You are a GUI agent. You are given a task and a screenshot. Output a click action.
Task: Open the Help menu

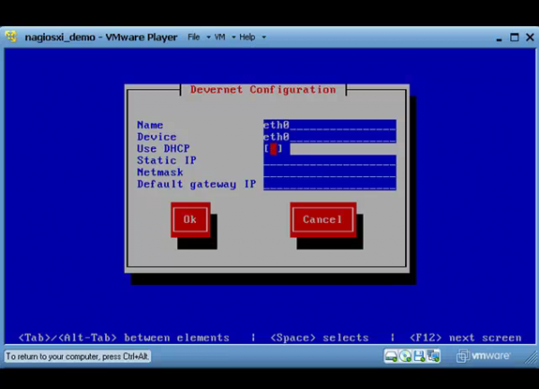[246, 38]
